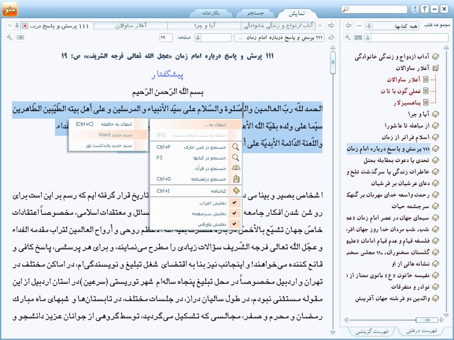Choose جستجو در قرآن menu item
The width and height of the screenshot is (454, 340).
point(196,168)
